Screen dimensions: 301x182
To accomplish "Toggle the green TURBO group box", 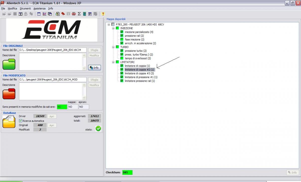I will pyautogui.click(x=117, y=47).
